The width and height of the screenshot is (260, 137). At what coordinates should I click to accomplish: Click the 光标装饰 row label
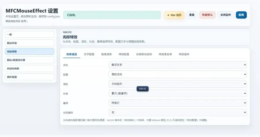[68, 113]
